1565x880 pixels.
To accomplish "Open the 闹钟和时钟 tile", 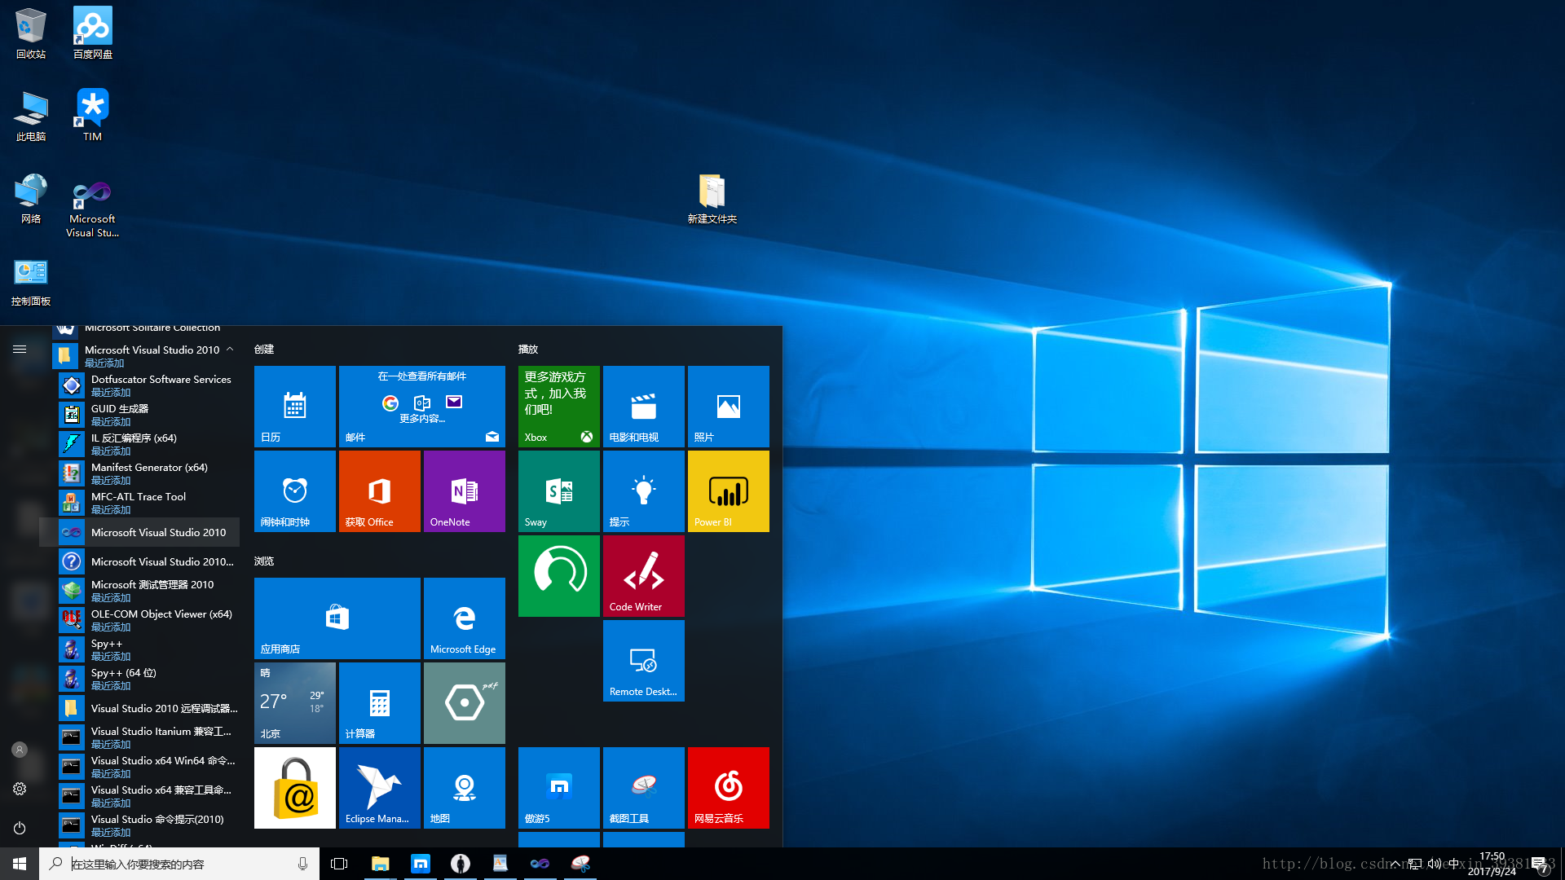I will click(x=295, y=491).
